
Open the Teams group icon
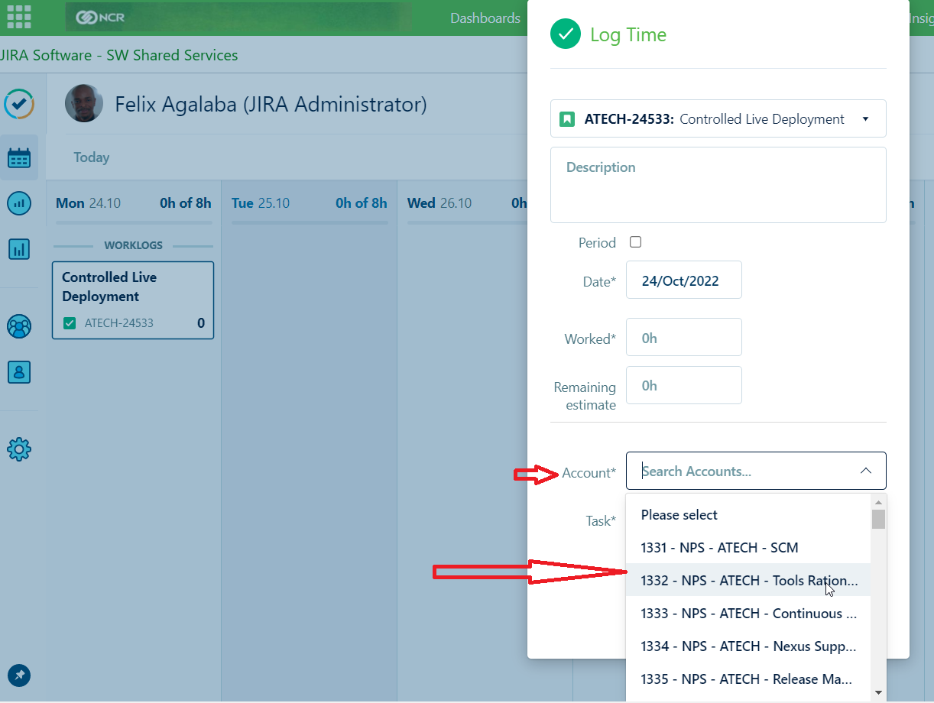click(x=18, y=327)
